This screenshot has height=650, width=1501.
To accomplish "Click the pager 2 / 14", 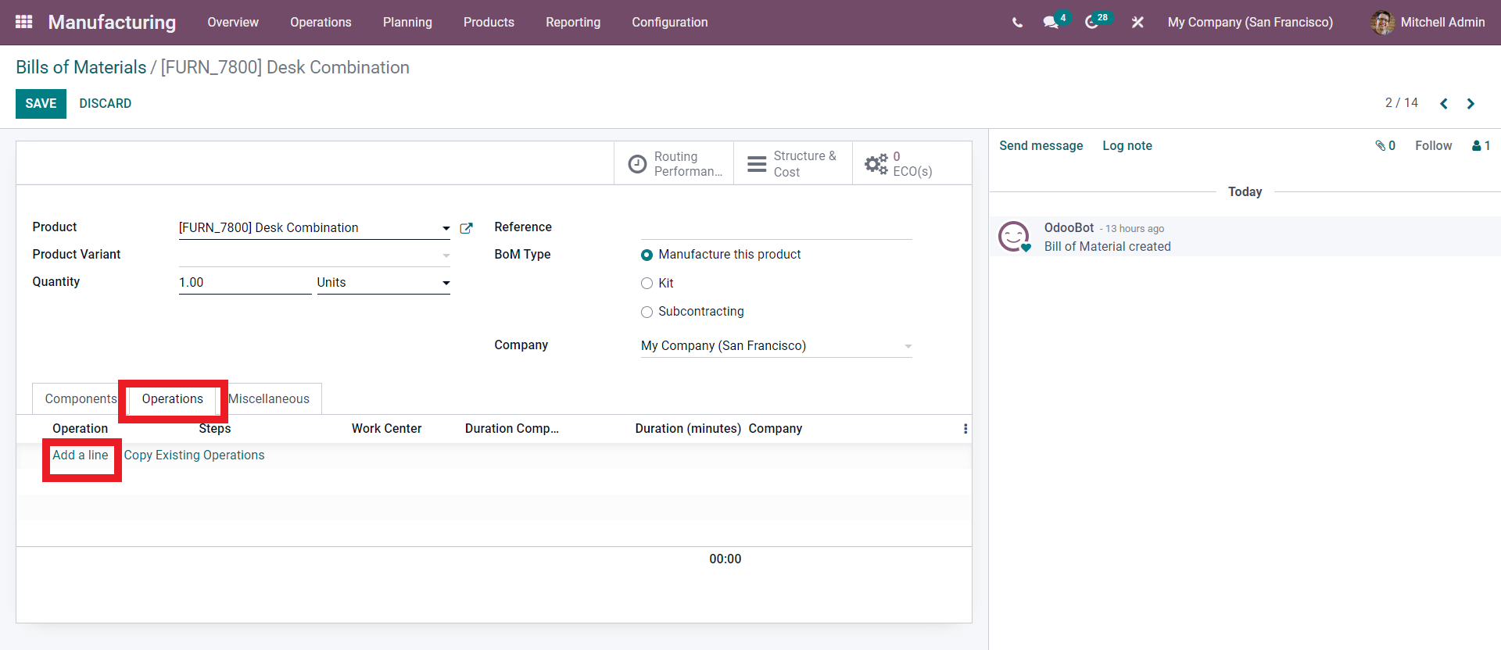I will [1401, 103].
